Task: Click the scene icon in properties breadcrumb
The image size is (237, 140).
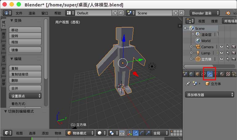Action: [x=195, y=84]
